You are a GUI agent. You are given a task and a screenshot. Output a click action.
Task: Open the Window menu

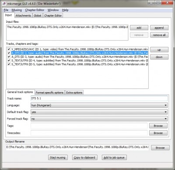[x=53, y=10]
